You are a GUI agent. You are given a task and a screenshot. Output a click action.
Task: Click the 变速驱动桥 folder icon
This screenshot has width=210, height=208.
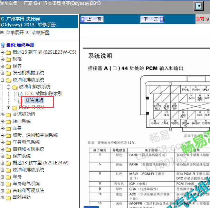(x=8, y=115)
